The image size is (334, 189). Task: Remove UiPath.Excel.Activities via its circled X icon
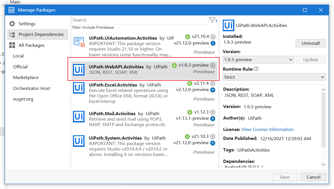tap(213, 83)
